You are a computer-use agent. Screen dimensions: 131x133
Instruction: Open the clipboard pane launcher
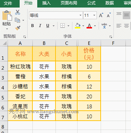pos(24,37)
